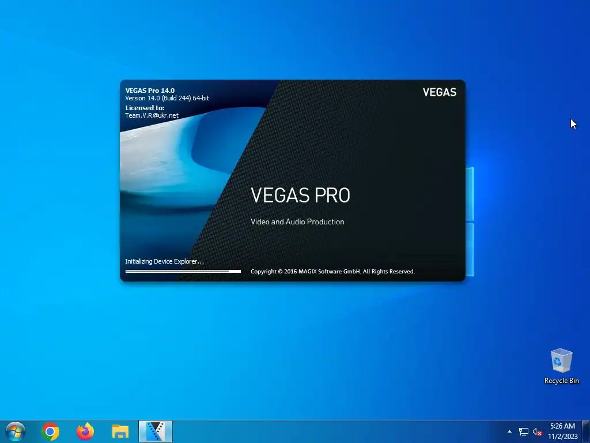The height and width of the screenshot is (443, 590).
Task: Open the network status tray icon
Action: click(x=523, y=431)
